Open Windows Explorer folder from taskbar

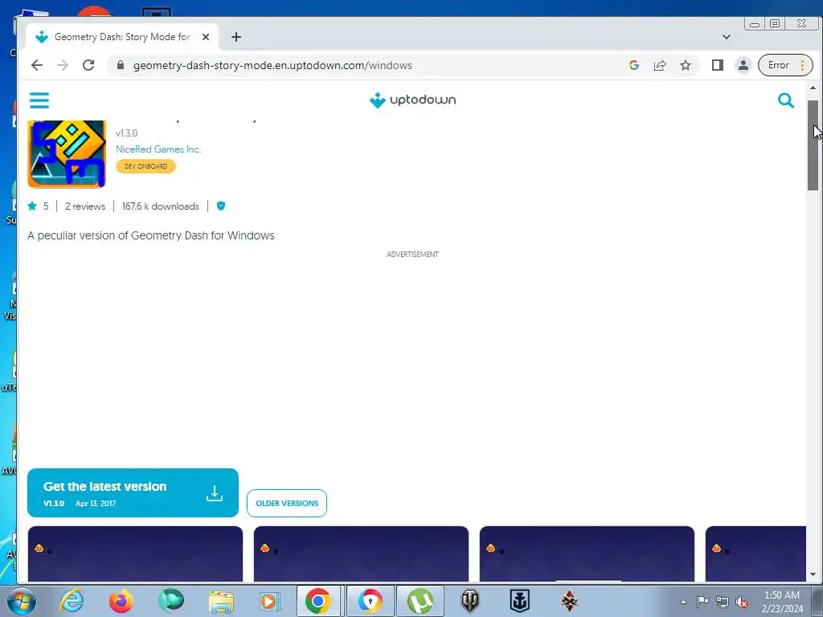tap(221, 601)
